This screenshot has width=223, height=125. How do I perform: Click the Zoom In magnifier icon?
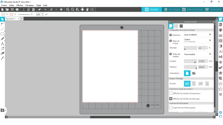pos(68,9)
